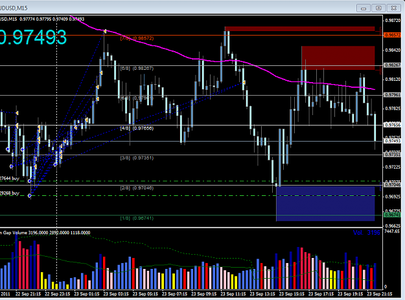The width and height of the screenshot is (405, 300).
Task: Click the large cyan 0.97493 price display
Action: 33,37
